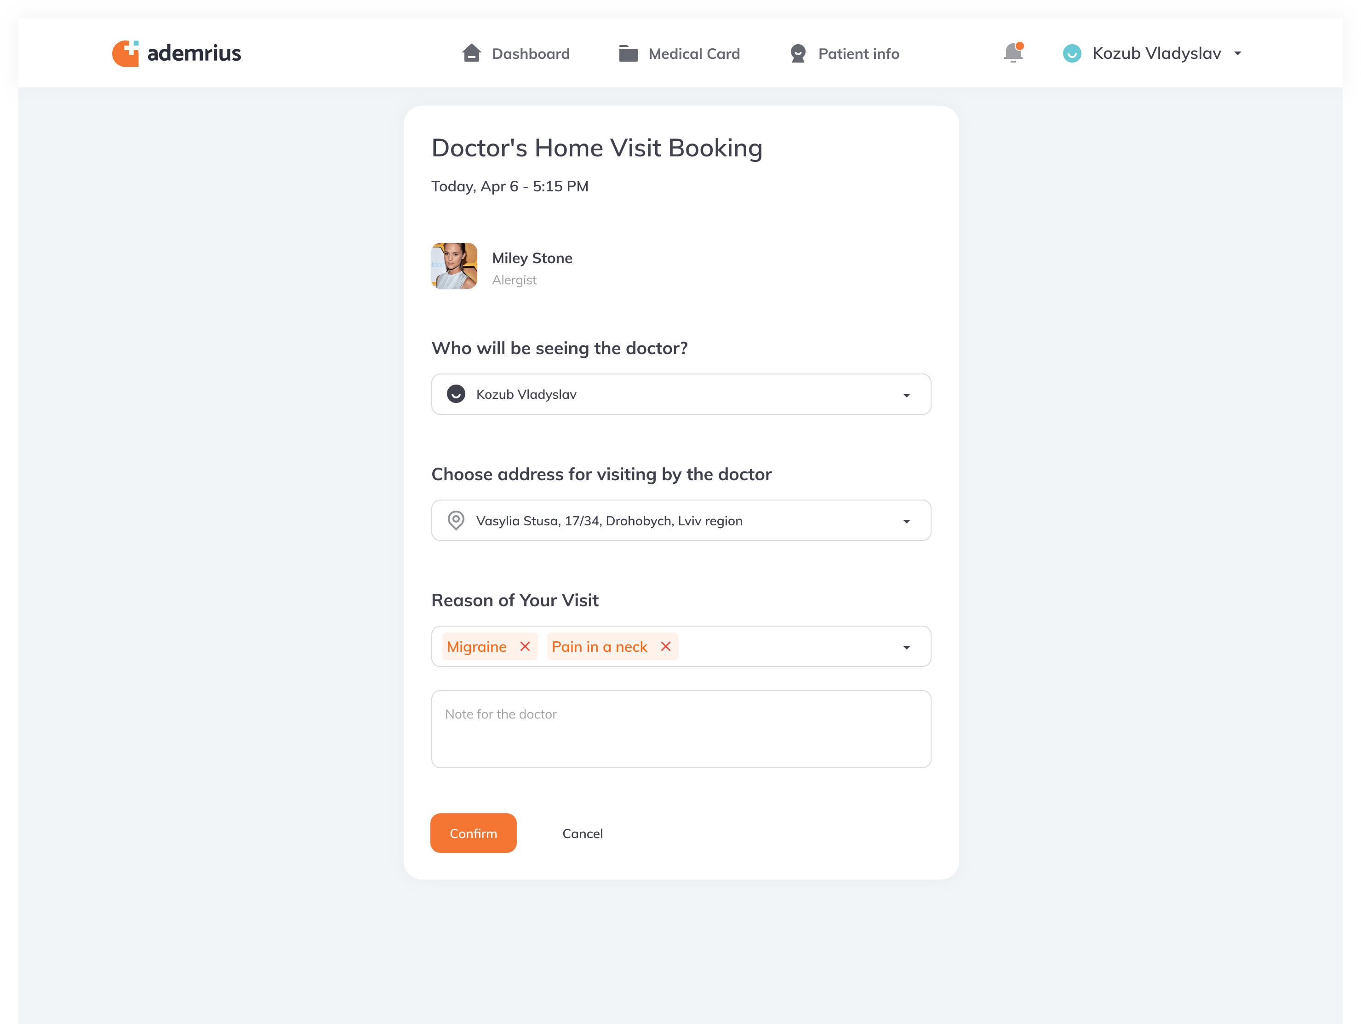Click the location pin icon in address field
The width and height of the screenshot is (1361, 1024).
click(456, 520)
